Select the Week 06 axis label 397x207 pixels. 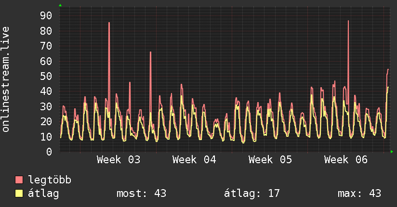point(346,160)
